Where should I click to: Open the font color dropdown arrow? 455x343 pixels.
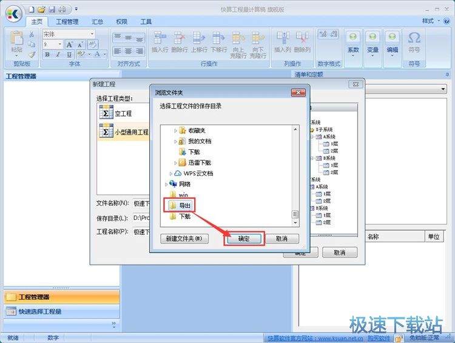point(104,54)
